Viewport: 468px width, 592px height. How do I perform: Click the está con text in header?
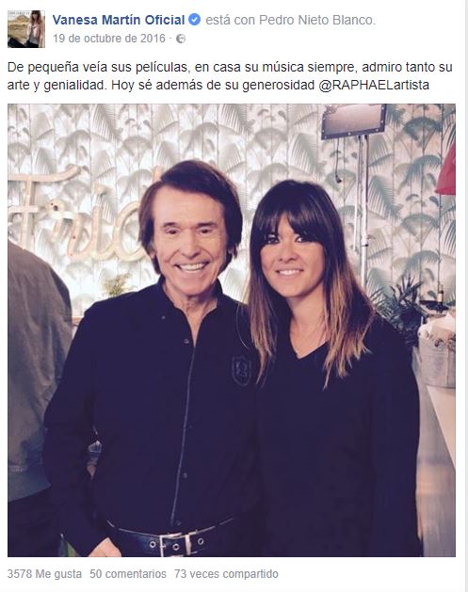(231, 20)
